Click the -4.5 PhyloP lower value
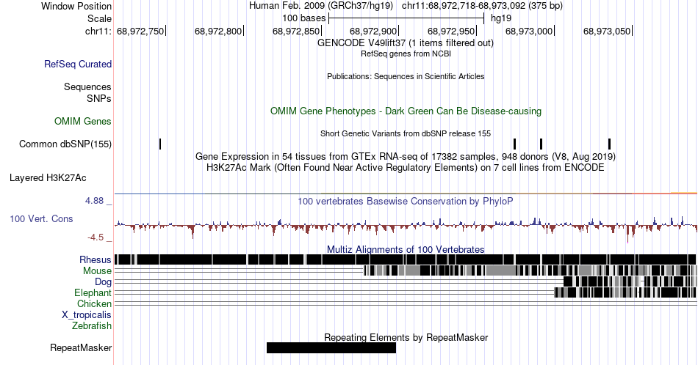This screenshot has height=365, width=698. point(96,237)
